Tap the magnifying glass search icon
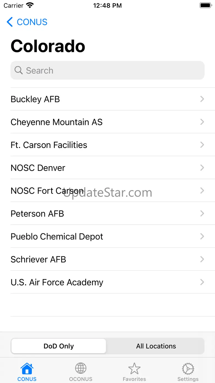This screenshot has width=215, height=383. coord(18,70)
